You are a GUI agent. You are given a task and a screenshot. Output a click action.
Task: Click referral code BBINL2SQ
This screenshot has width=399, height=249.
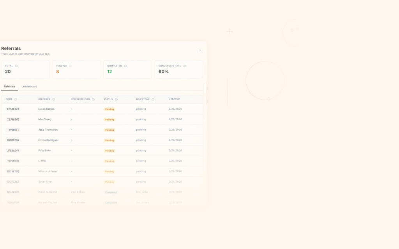point(13,172)
